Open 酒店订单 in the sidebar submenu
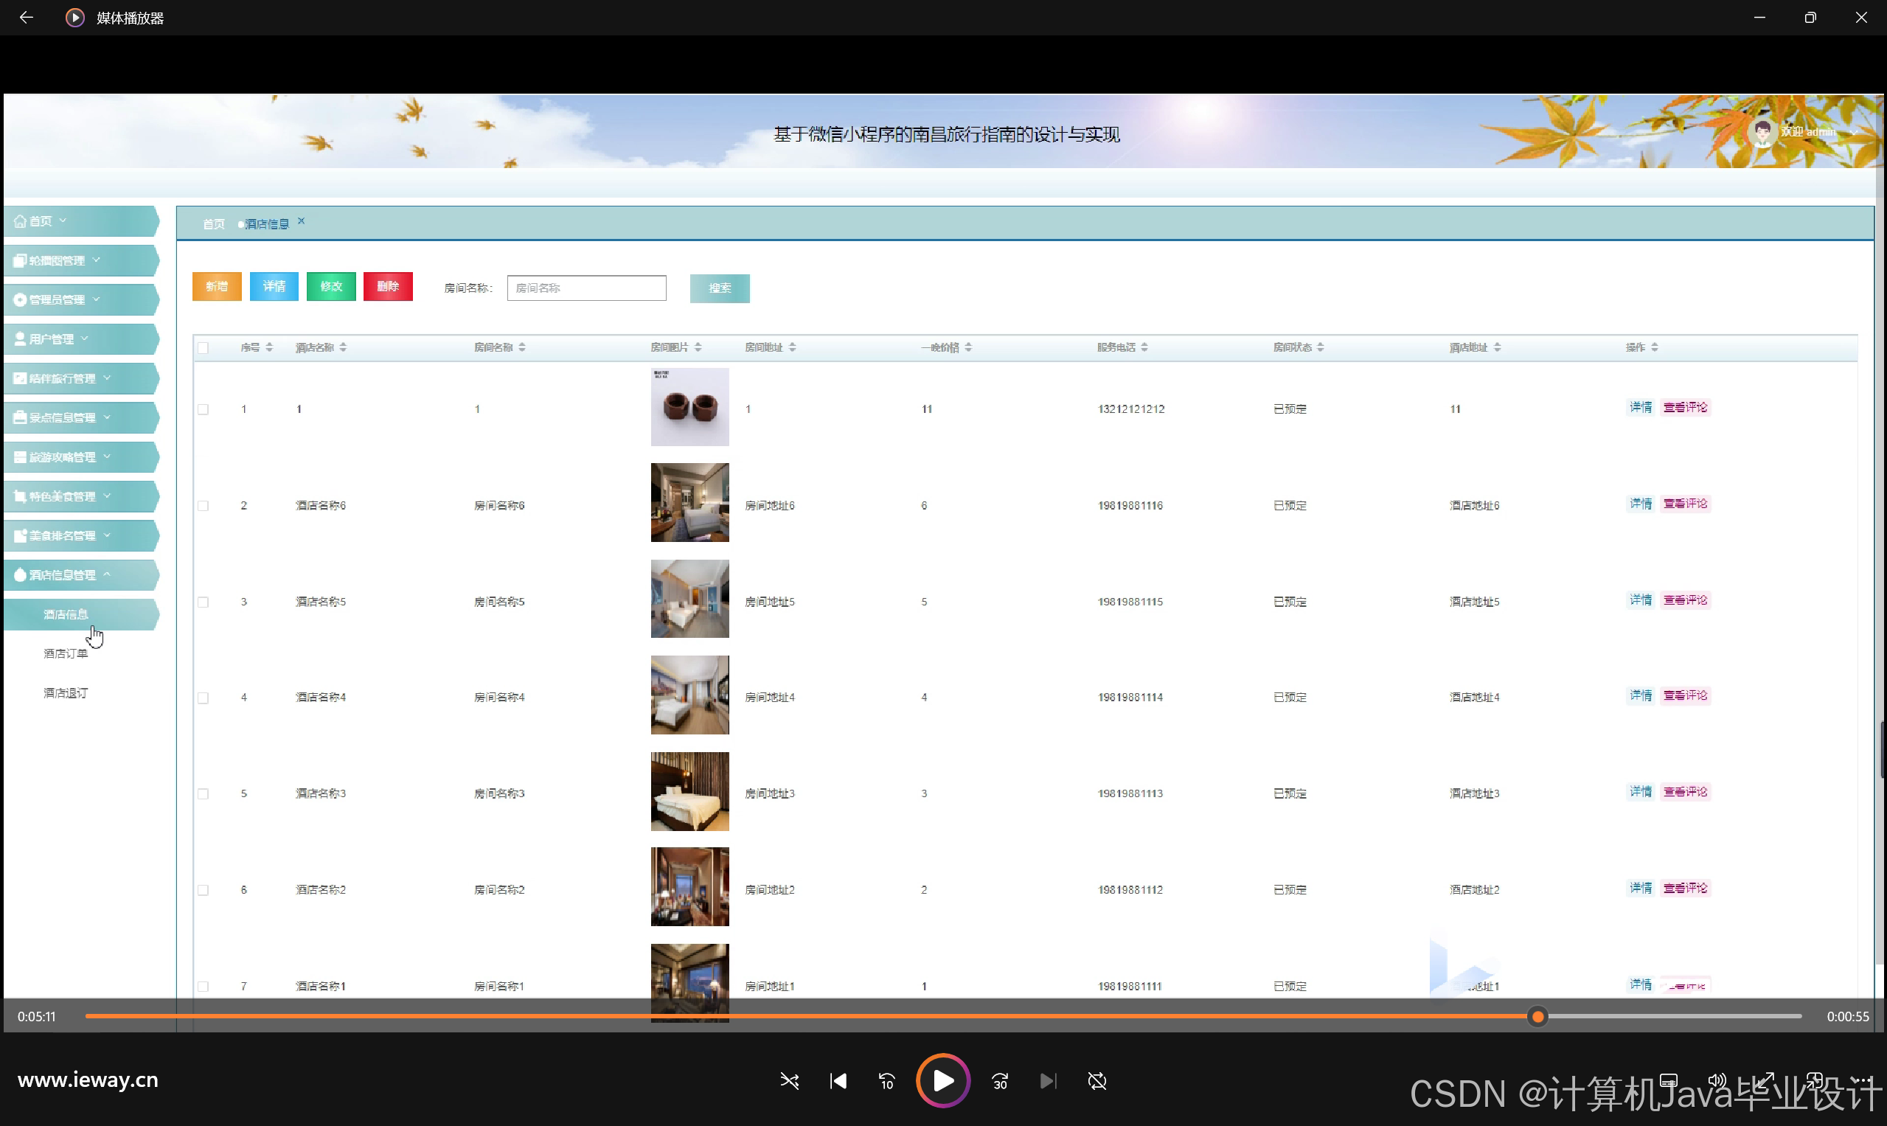This screenshot has height=1126, width=1887. pos(66,654)
